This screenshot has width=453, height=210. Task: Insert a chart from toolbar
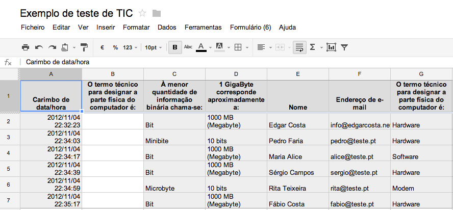(331, 47)
